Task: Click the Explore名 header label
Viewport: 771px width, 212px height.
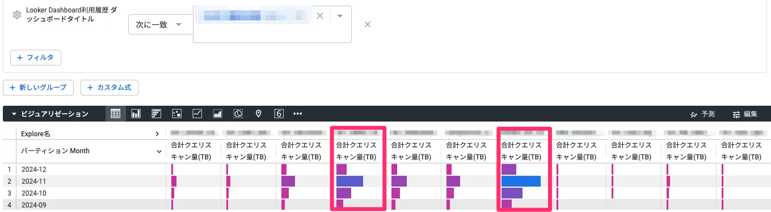Action: (x=36, y=134)
